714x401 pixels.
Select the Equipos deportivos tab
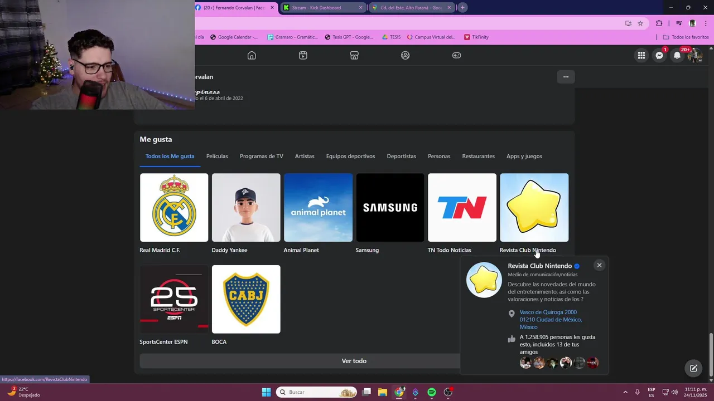[350, 156]
